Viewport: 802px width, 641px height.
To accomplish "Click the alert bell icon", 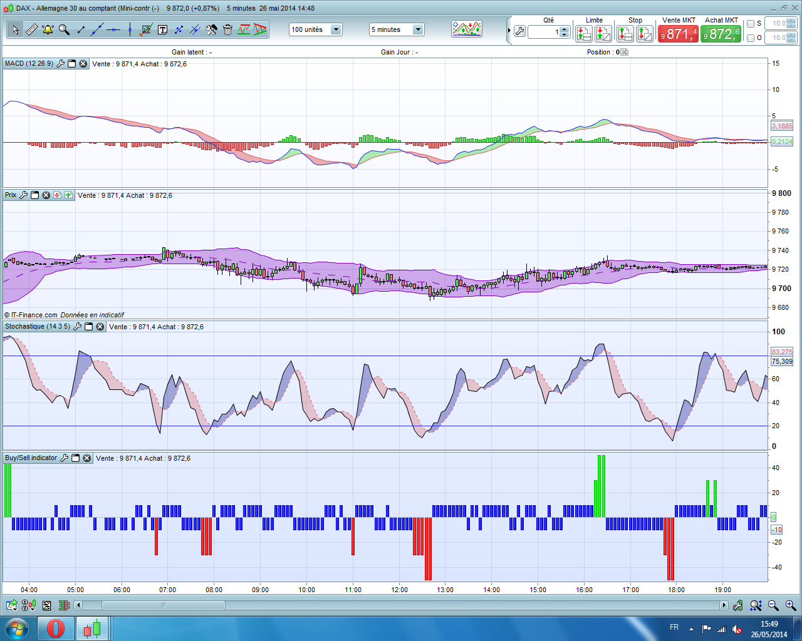I will pyautogui.click(x=48, y=29).
